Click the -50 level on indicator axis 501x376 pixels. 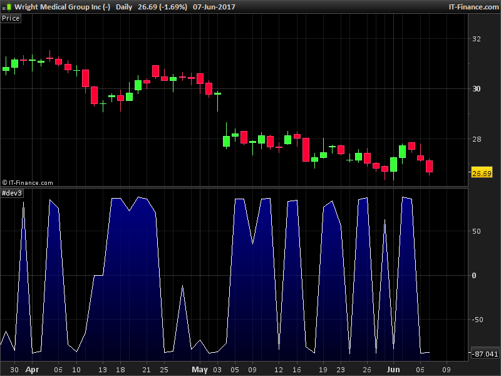tap(478, 320)
